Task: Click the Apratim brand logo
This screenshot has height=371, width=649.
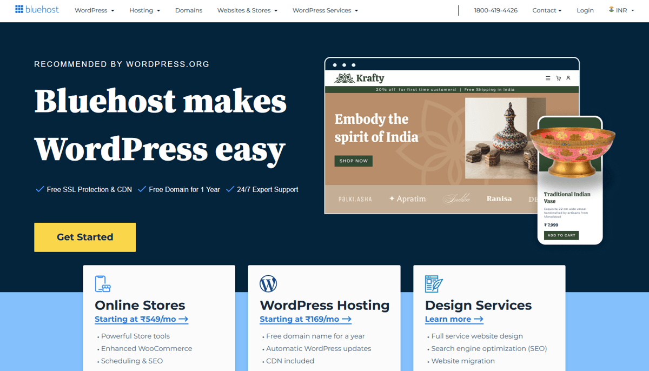Action: click(407, 198)
